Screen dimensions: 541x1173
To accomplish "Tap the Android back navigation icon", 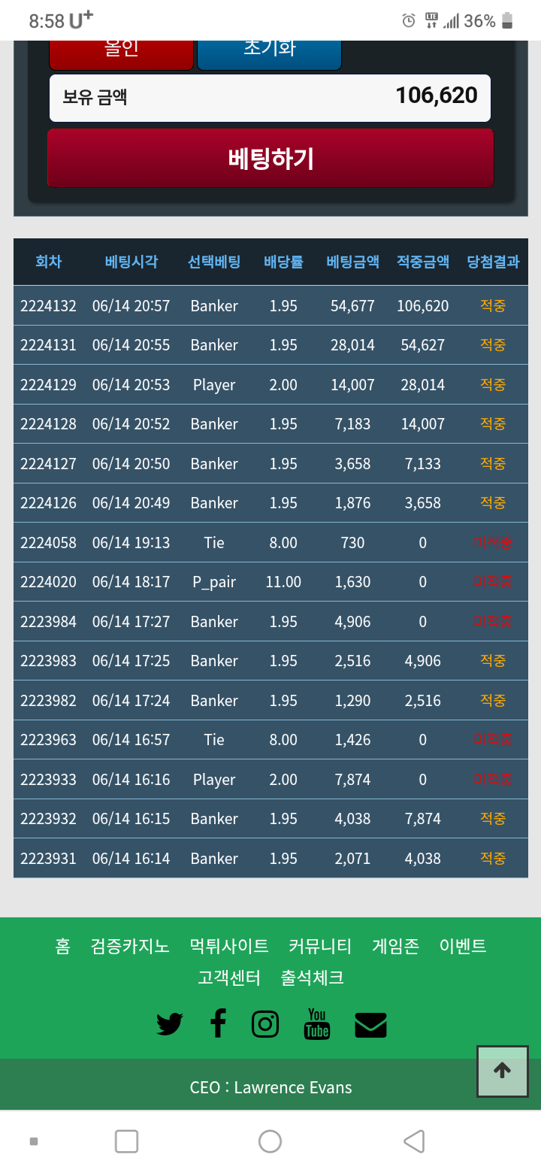I will 414,1141.
